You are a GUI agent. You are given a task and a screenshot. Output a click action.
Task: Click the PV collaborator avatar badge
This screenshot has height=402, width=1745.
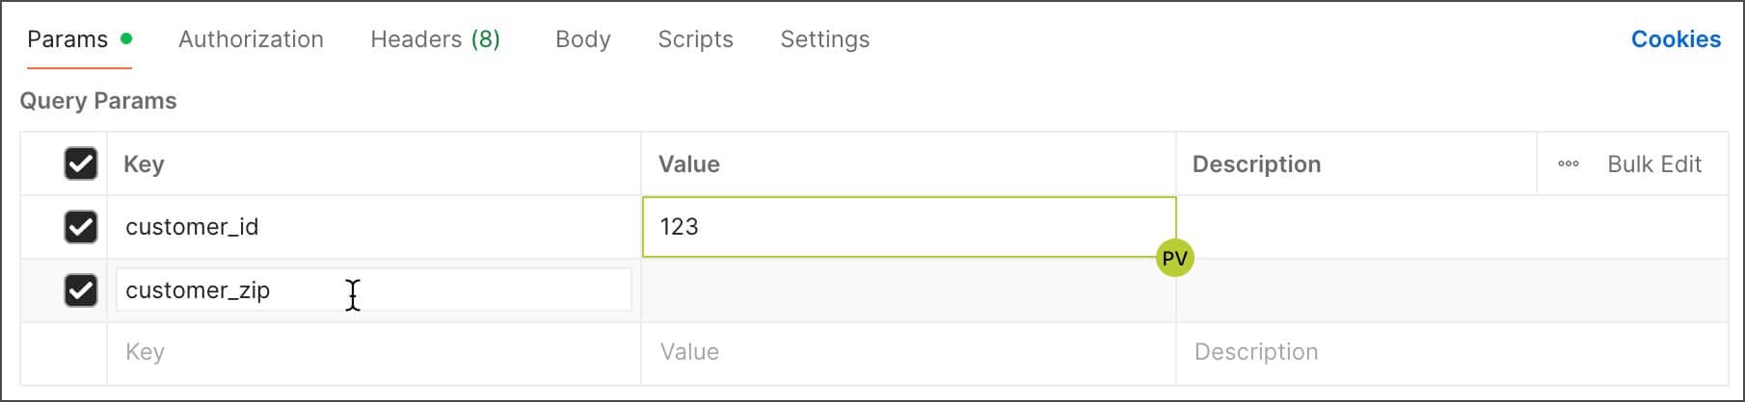tap(1174, 258)
